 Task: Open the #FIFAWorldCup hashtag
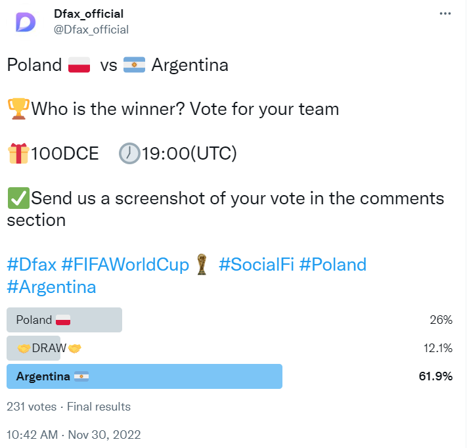tap(125, 265)
